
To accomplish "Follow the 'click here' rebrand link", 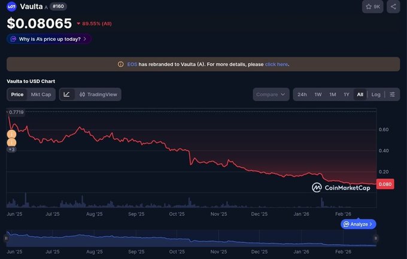I will tap(277, 64).
